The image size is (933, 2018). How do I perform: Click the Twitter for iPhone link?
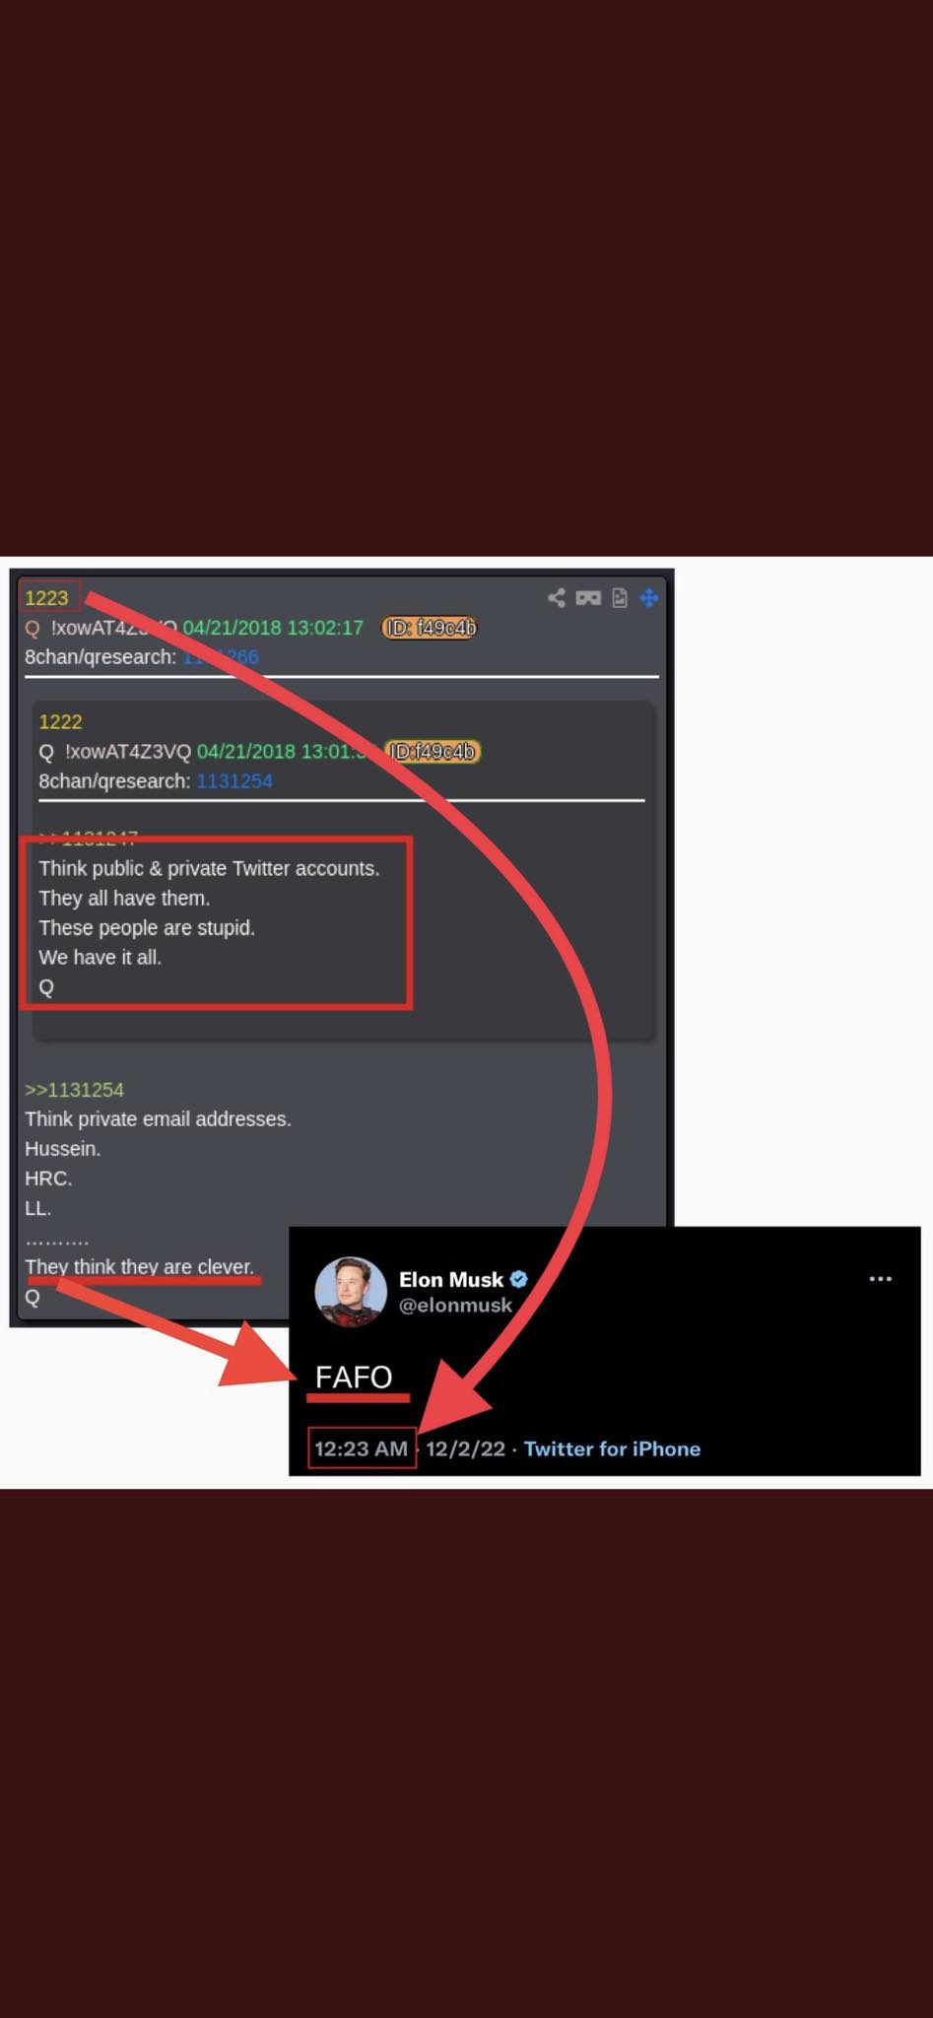[612, 1448]
